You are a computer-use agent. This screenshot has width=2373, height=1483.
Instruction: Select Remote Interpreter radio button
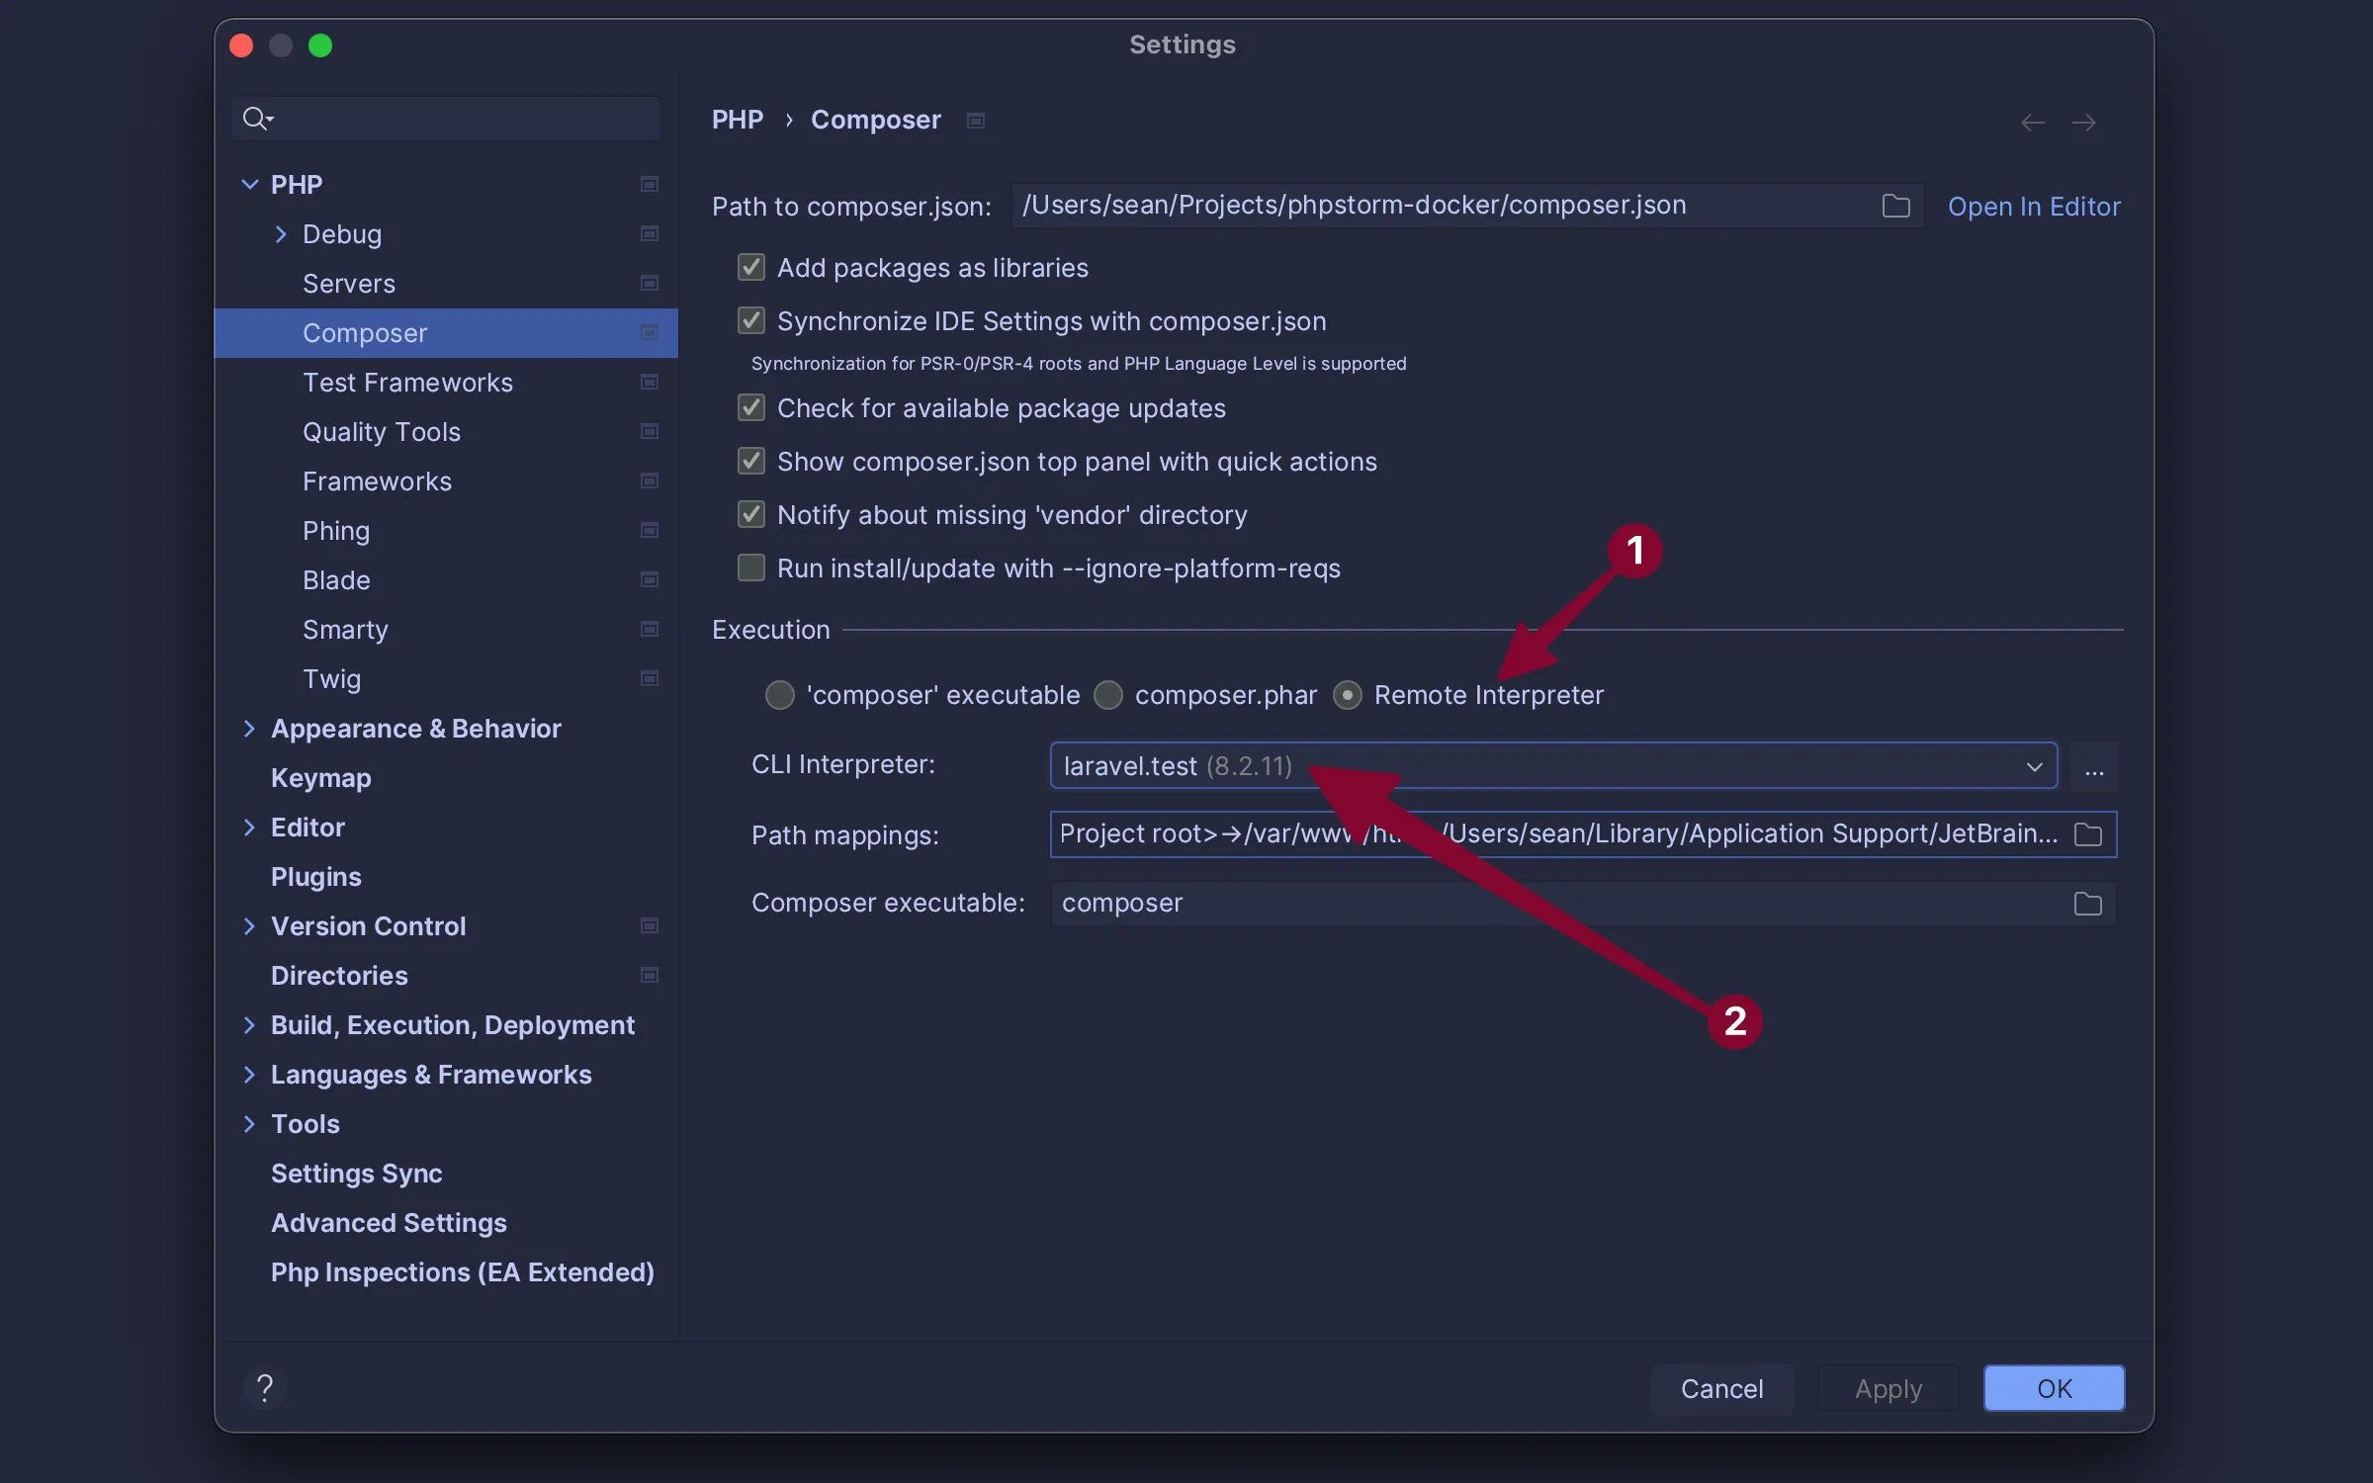pos(1348,695)
